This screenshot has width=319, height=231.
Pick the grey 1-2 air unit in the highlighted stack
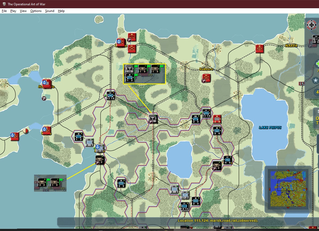pos(129,69)
